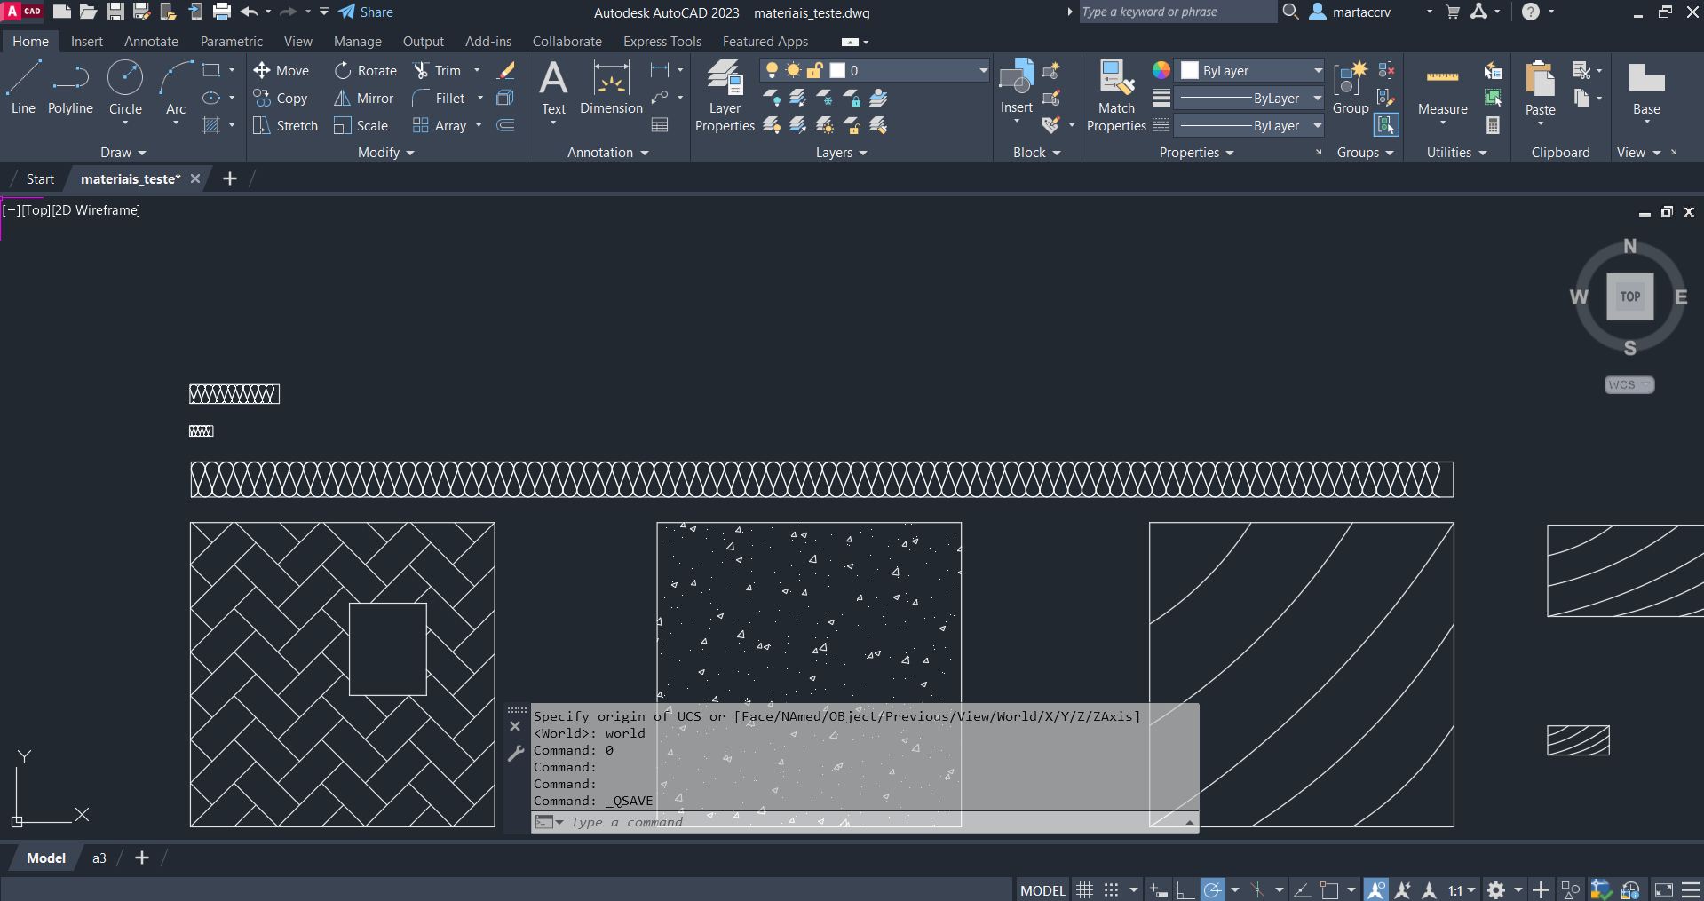Click the Share button
The image size is (1704, 901).
[366, 12]
